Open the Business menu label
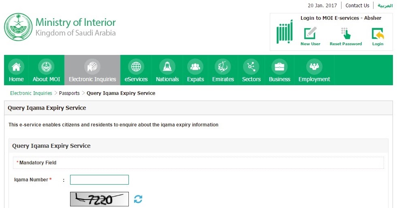Viewport: 397px width, 208px height. tap(280, 79)
